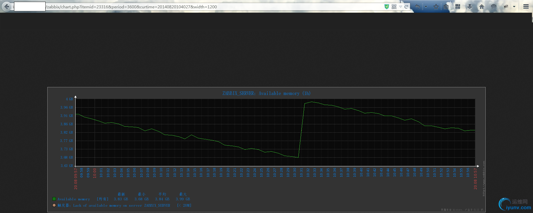Click the trigger threshold '[< 20M]'
533x213 pixels.
184,206
